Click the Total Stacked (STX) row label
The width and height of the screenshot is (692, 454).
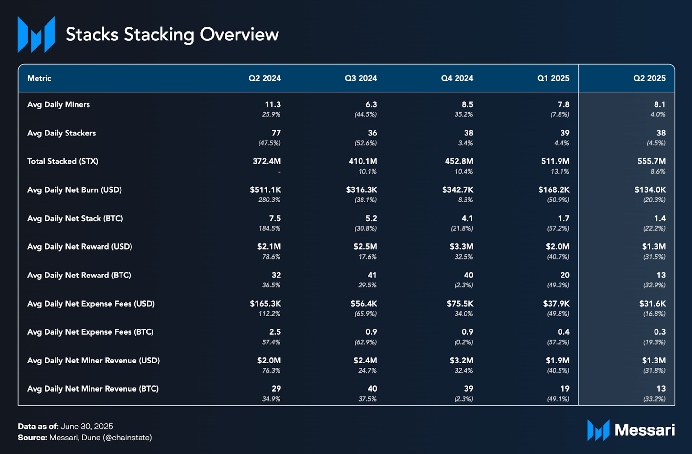[63, 161]
